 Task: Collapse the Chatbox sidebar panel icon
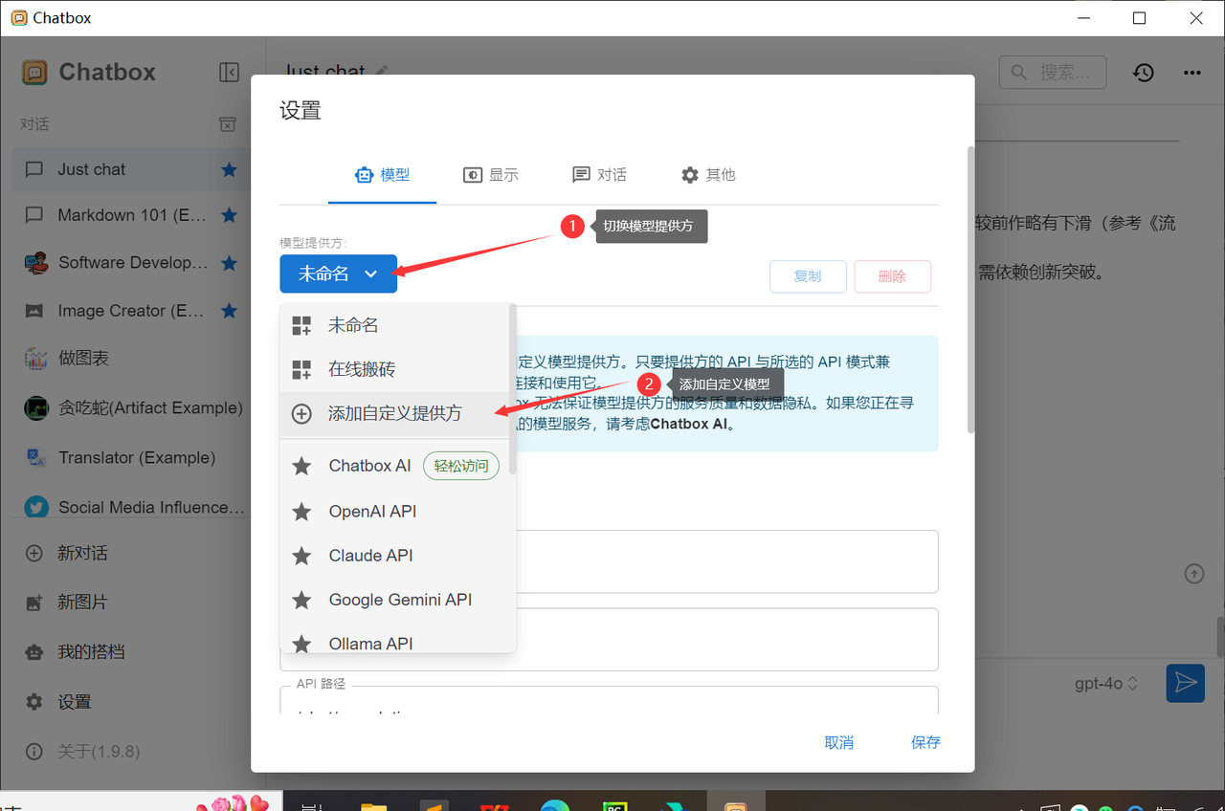229,73
